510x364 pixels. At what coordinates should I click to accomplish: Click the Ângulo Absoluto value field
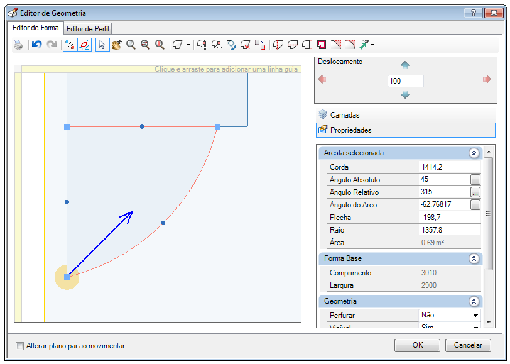tap(444, 179)
